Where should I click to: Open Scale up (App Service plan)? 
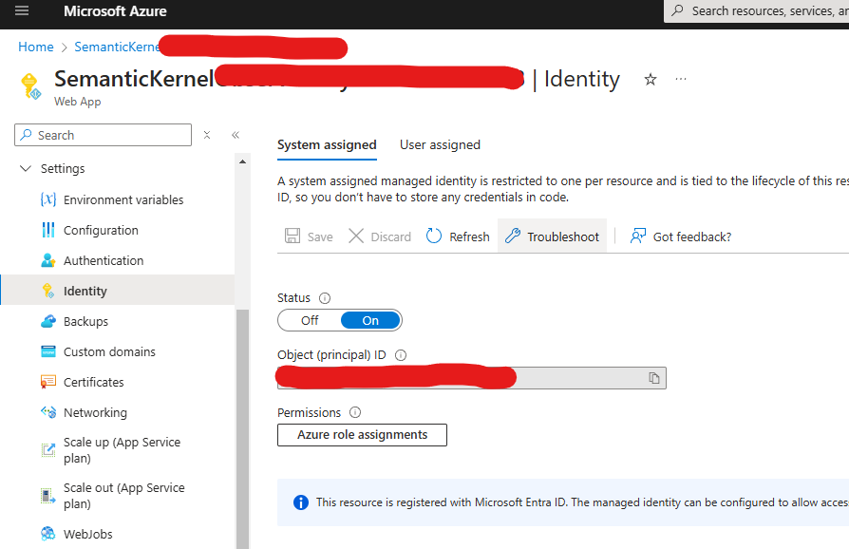point(122,450)
